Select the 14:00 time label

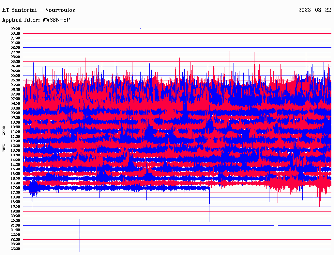click(15, 160)
